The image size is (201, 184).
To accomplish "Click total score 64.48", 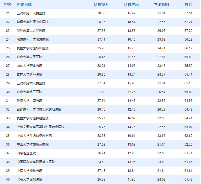I will click(x=189, y=109).
